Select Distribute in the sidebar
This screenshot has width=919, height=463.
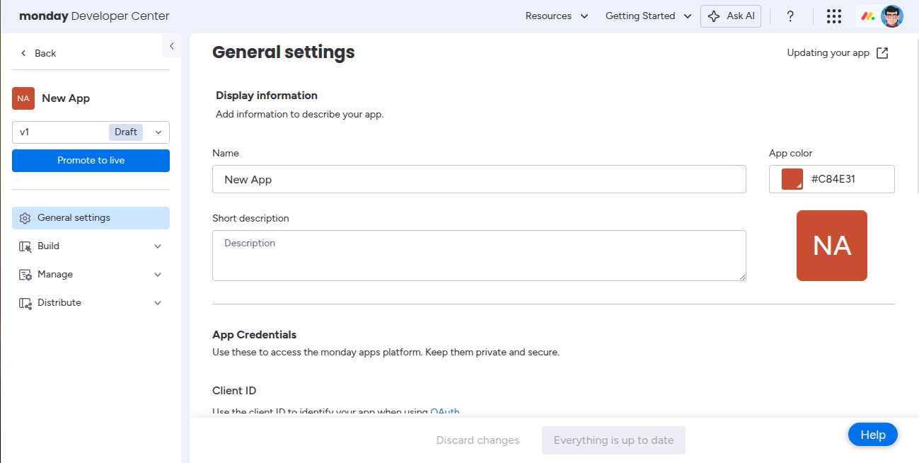click(91, 303)
